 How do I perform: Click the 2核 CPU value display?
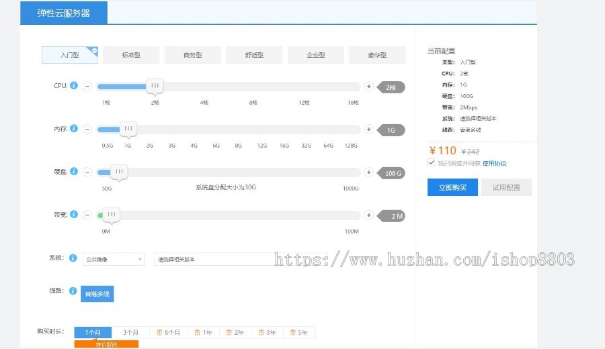[x=391, y=87]
